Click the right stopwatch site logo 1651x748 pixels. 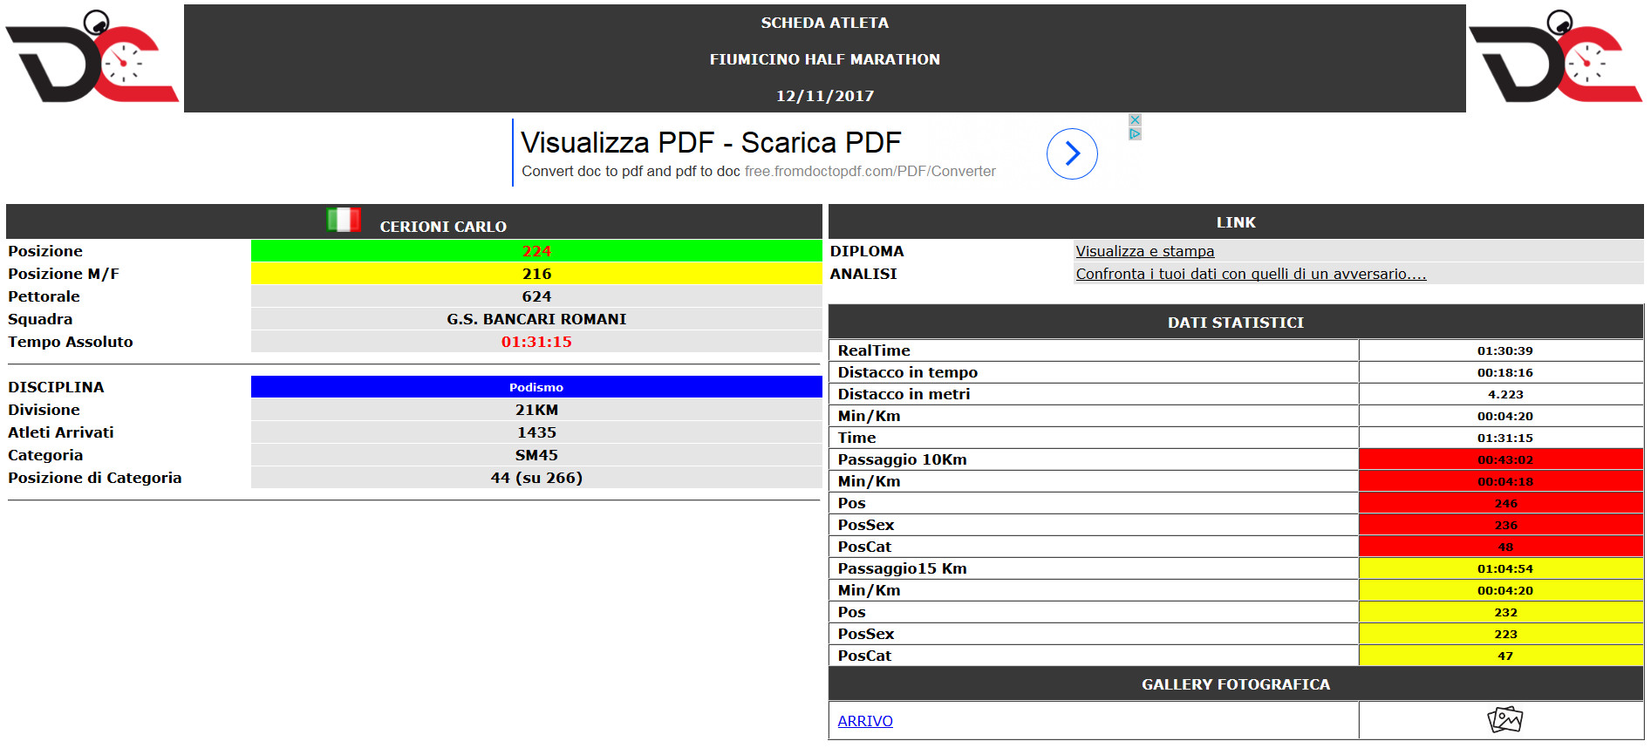coord(1555,58)
